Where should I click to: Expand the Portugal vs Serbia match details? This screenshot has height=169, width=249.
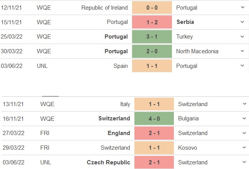point(242,22)
